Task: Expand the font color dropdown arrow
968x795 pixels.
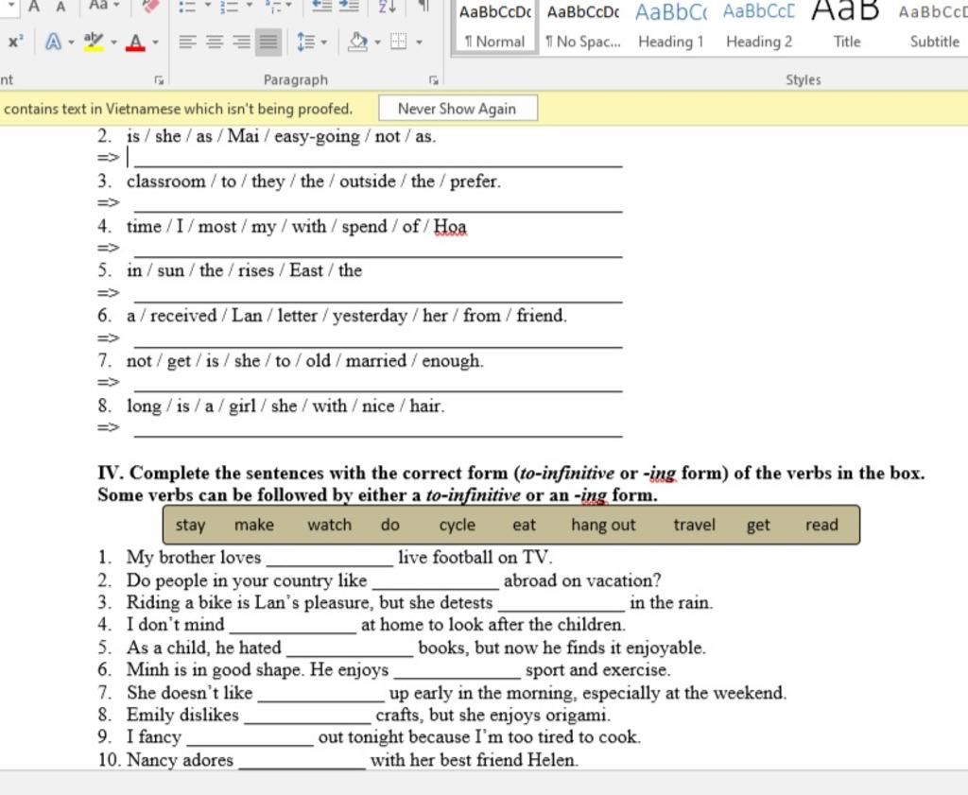Action: point(155,43)
